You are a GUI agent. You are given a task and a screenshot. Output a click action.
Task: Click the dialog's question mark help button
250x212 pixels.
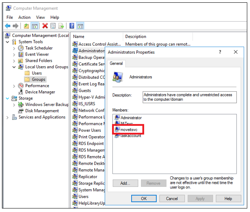click(220, 52)
